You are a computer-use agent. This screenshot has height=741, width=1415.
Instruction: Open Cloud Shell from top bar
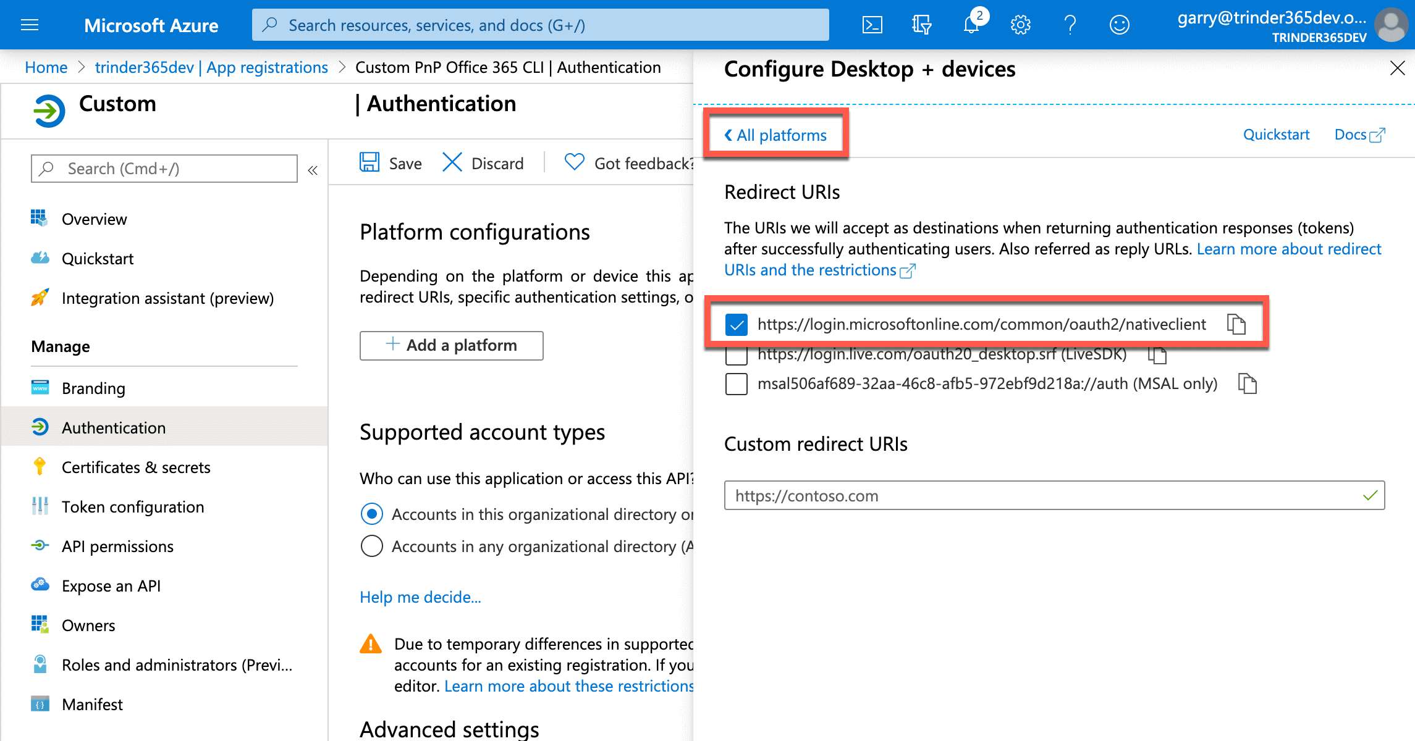click(x=872, y=25)
